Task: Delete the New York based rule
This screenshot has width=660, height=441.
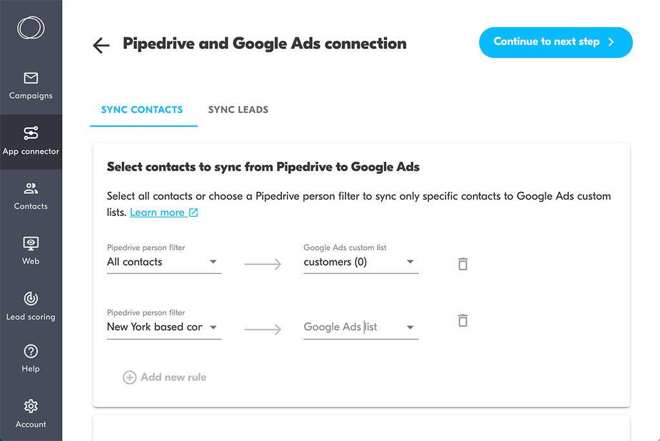Action: [462, 320]
